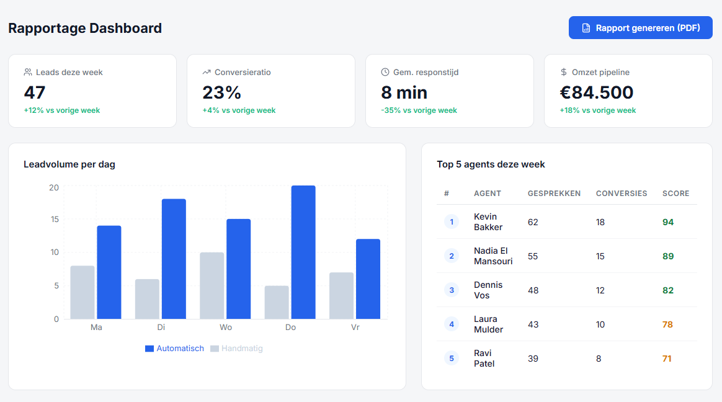The width and height of the screenshot is (722, 402).
Task: Select the trend-line icon on Conversieratio card
Action: pyautogui.click(x=206, y=71)
